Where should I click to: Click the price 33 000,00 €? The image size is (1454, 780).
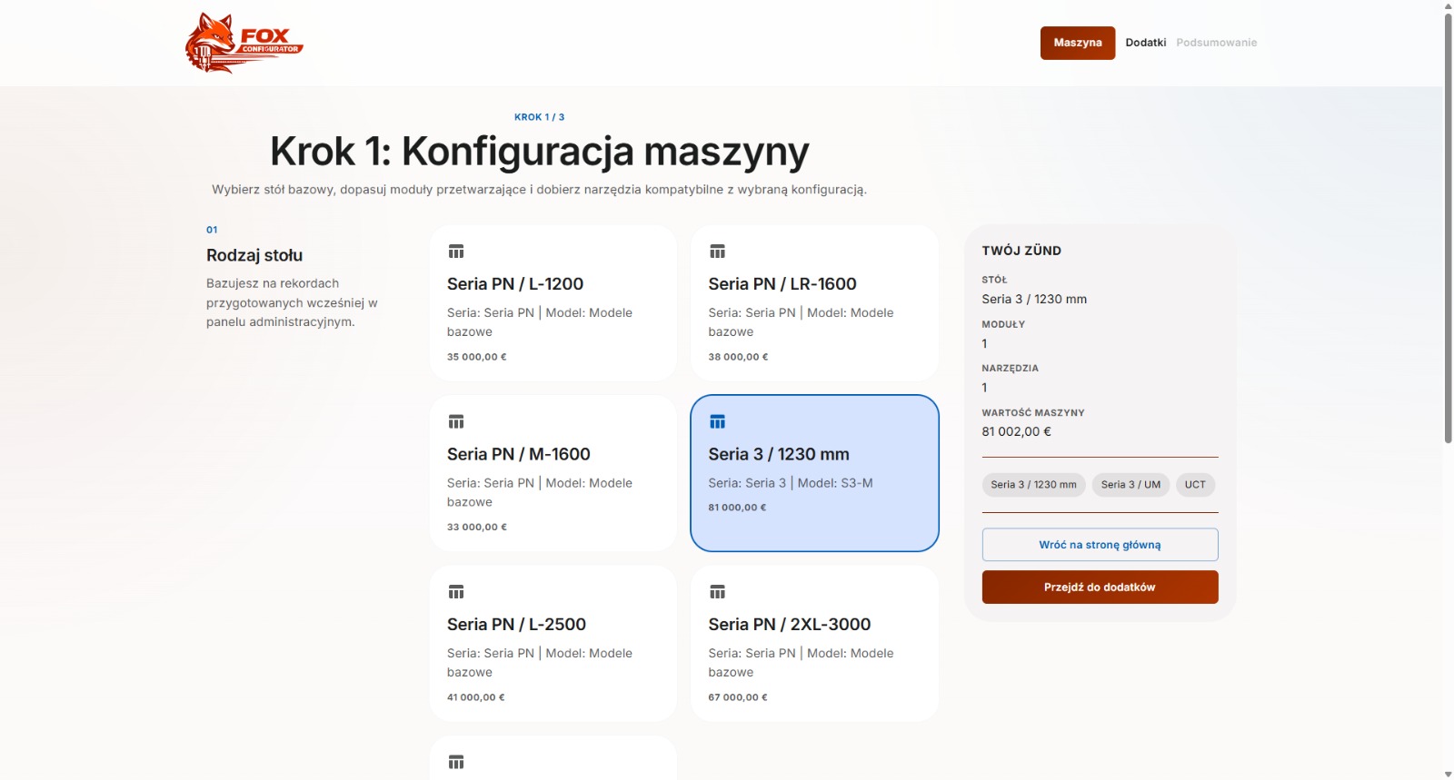pos(477,527)
